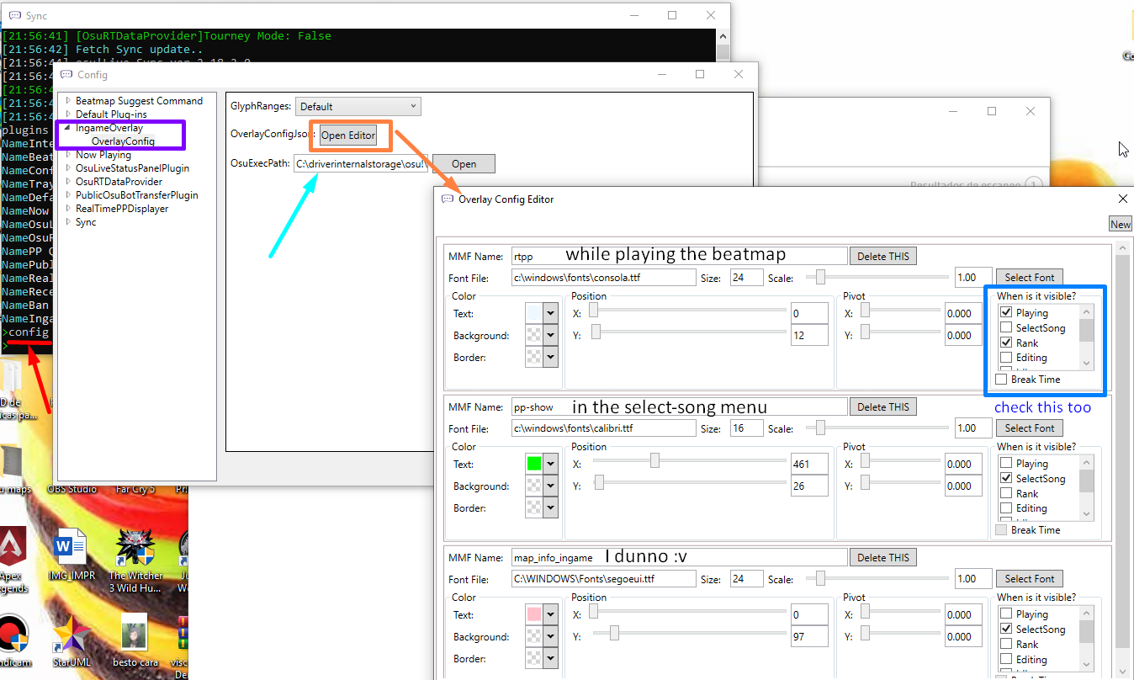This screenshot has height=680, width=1134.
Task: Open the GlyphRanges Default dropdown
Action: click(358, 106)
